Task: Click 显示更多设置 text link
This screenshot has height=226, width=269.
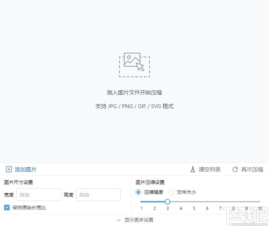Action: coord(139,220)
